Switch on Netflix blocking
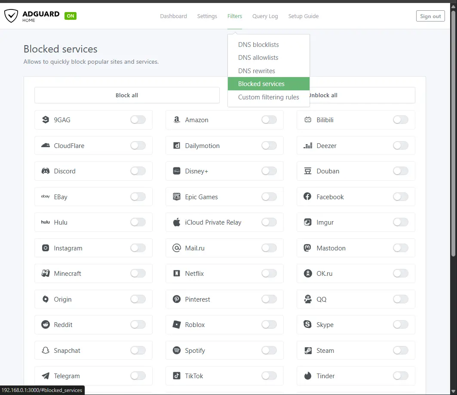Viewport: 457px width, 395px height. coord(269,273)
